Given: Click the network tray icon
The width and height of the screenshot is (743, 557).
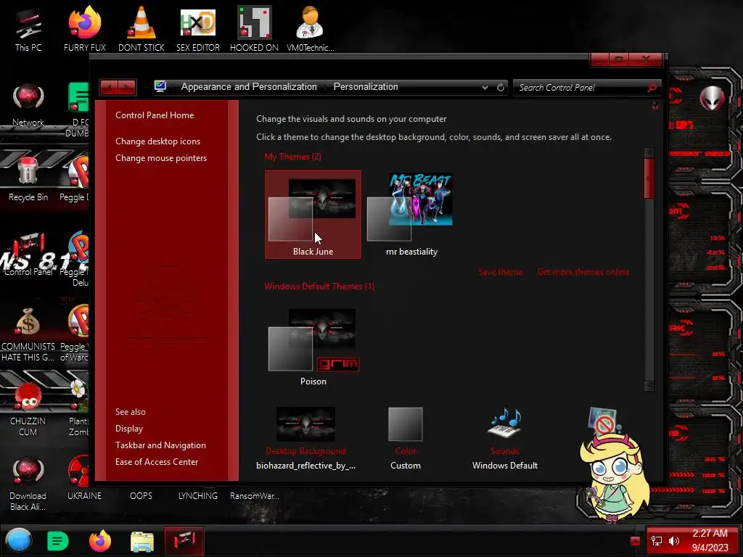Looking at the screenshot, I should 656,541.
